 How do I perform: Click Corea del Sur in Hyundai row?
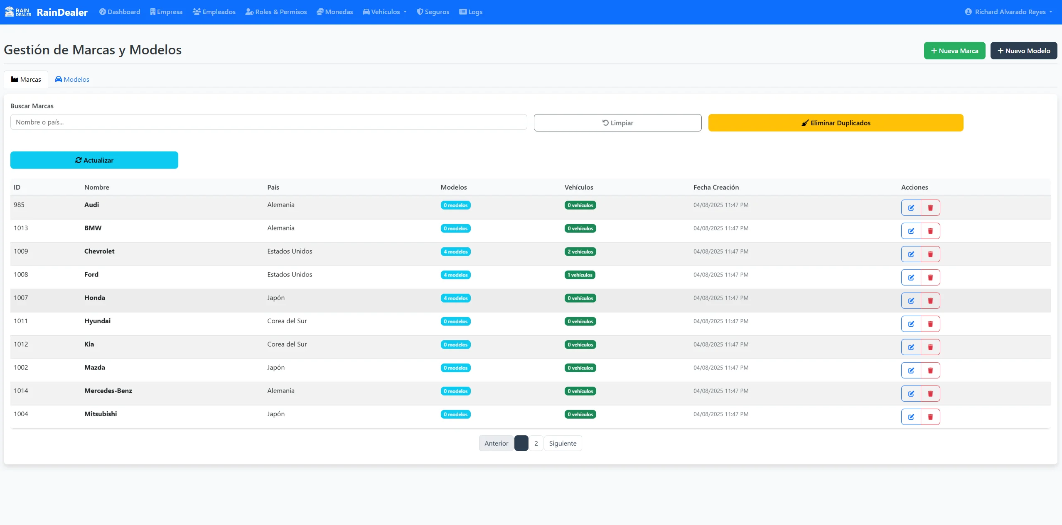pyautogui.click(x=287, y=321)
